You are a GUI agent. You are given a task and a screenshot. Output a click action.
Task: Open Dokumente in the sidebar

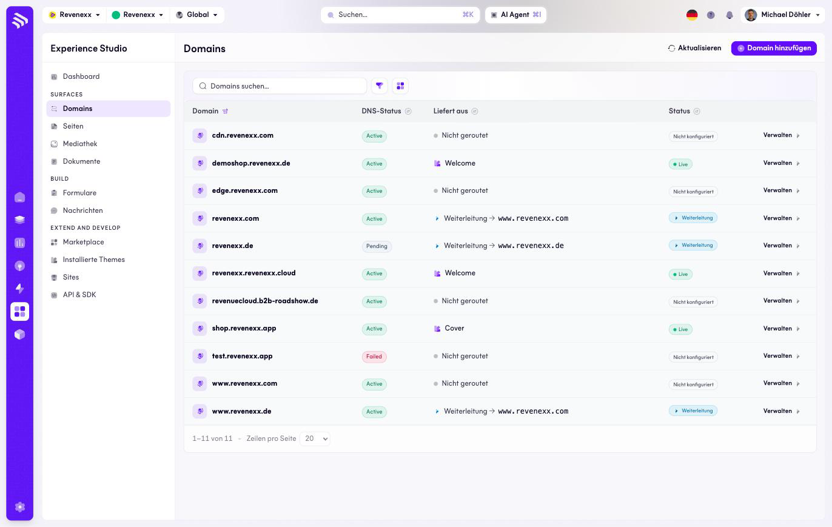tap(109, 162)
